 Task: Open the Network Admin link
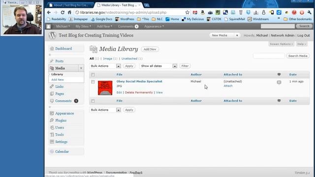283,35
